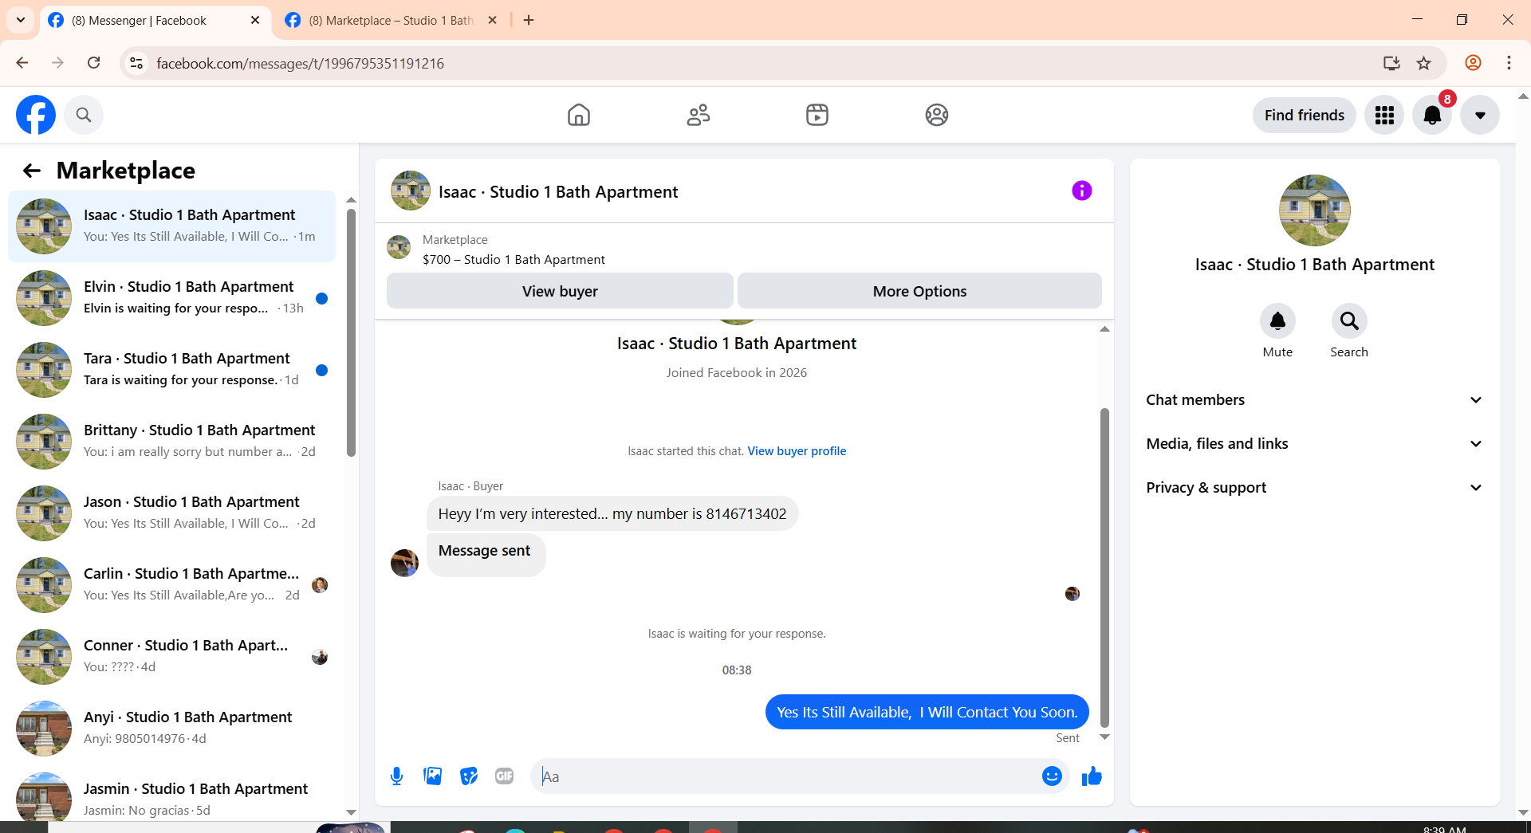The height and width of the screenshot is (833, 1531).
Task: Select the Isaac conversation in the list
Action: pos(171,226)
